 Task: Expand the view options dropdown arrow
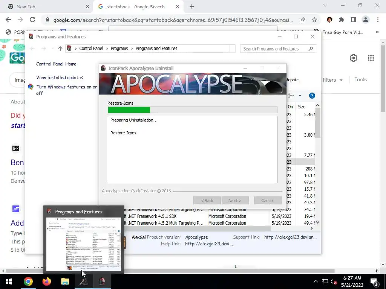(300, 96)
